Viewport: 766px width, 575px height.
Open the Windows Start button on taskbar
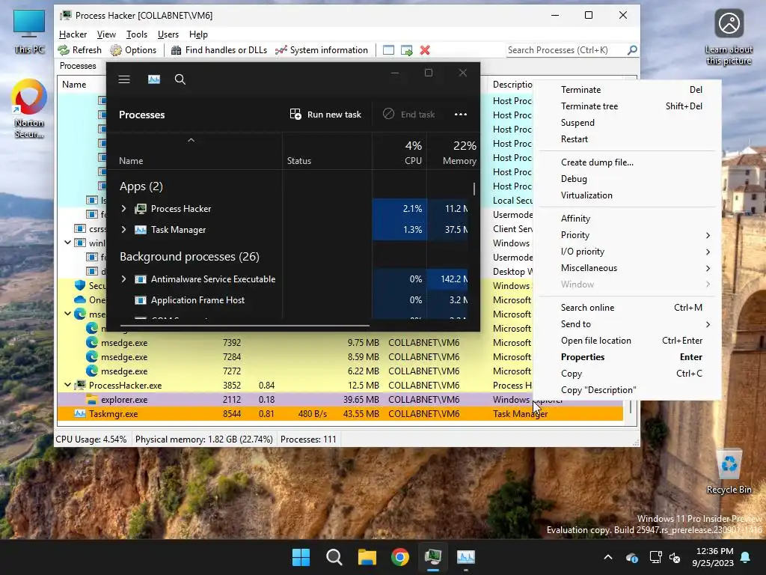click(301, 557)
